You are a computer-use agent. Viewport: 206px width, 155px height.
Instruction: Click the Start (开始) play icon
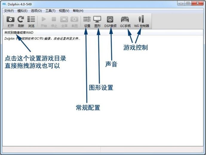[x=44, y=19]
